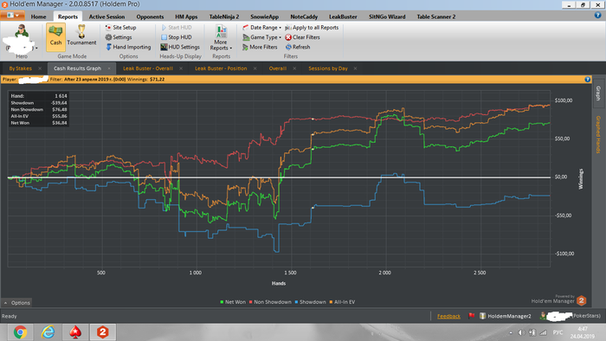Open SitNGo Wizard tab
The image size is (606, 341).
click(x=387, y=16)
